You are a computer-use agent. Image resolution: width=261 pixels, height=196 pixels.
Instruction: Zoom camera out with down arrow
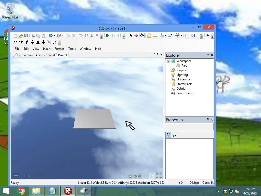click(x=44, y=42)
